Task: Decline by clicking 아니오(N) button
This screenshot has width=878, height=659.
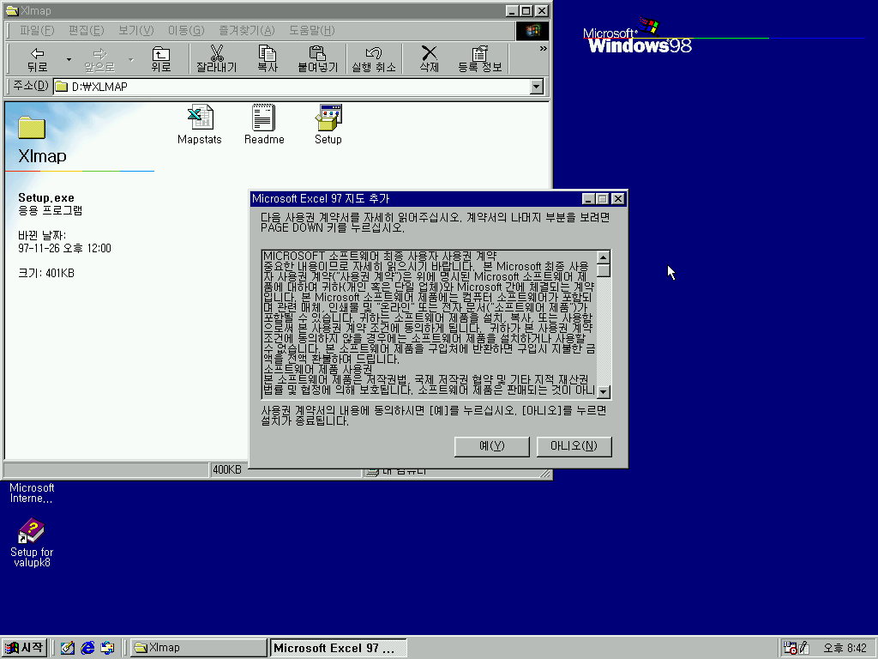Action: [574, 446]
